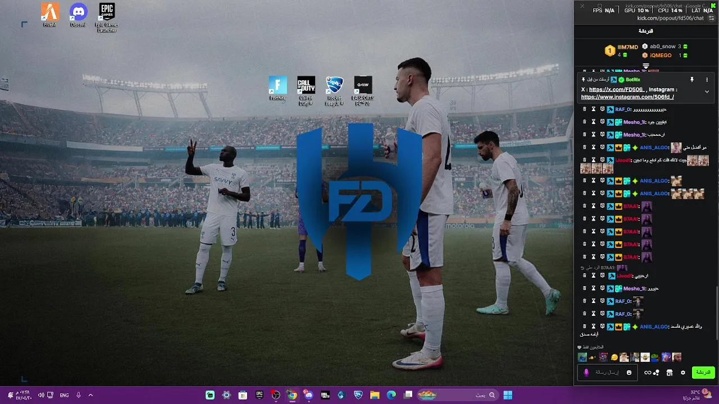The height and width of the screenshot is (404, 719).
Task: Open Google Chrome from taskbar
Action: (292, 395)
